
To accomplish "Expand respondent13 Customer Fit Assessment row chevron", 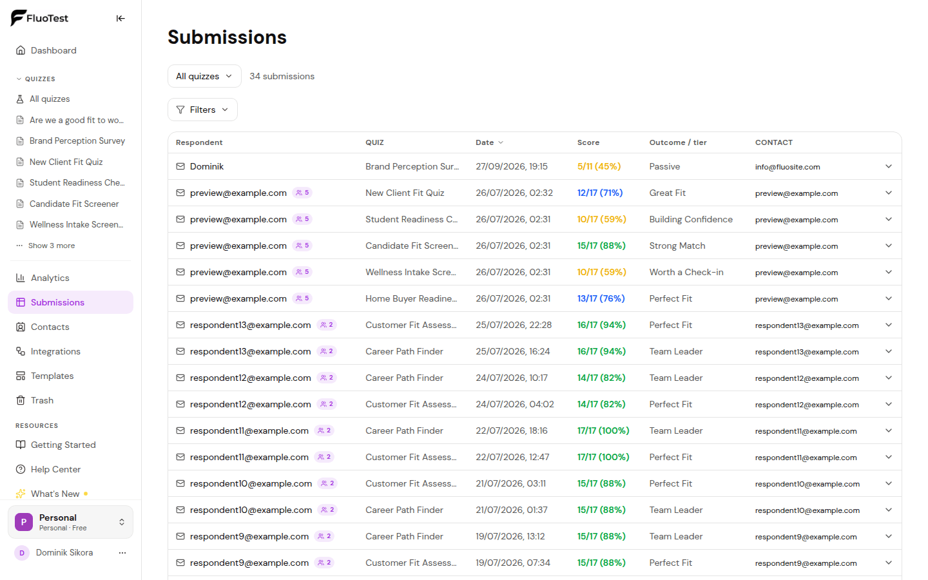I will (x=889, y=325).
